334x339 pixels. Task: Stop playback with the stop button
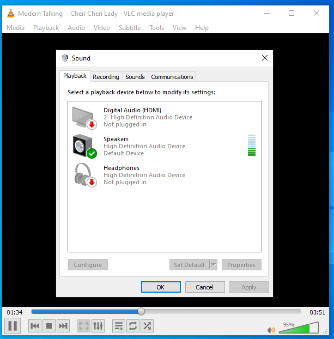(49, 326)
